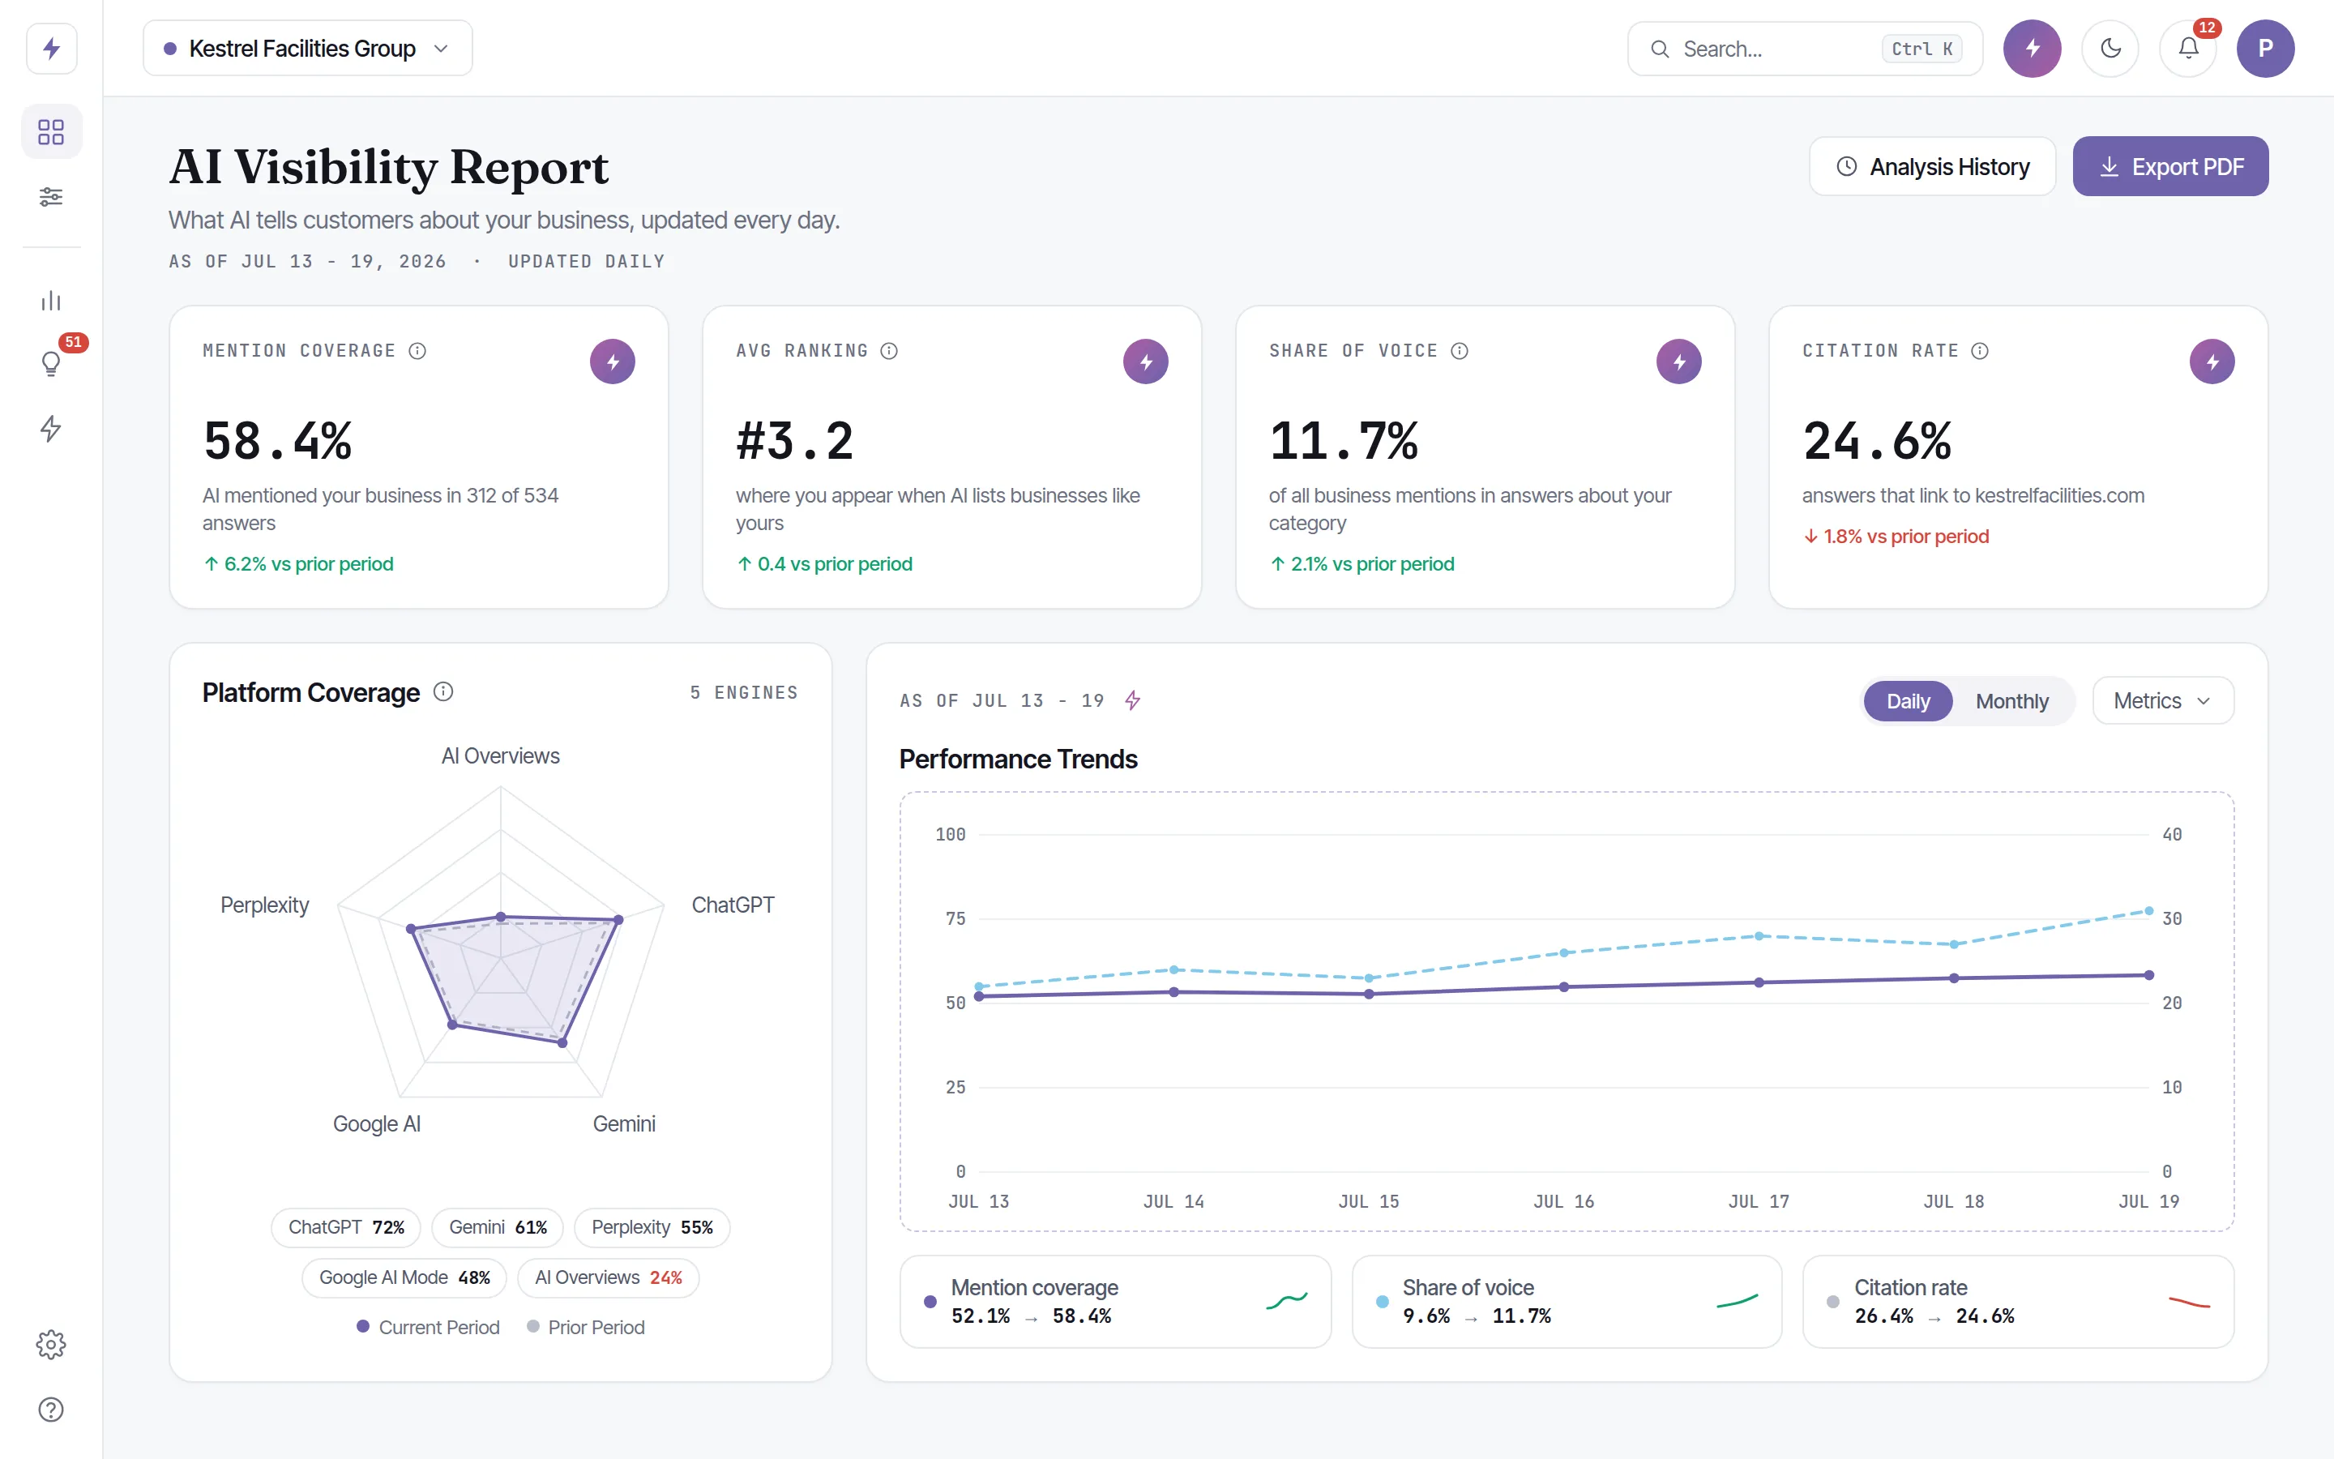
Task: Open the Metrics dropdown
Action: point(2163,700)
